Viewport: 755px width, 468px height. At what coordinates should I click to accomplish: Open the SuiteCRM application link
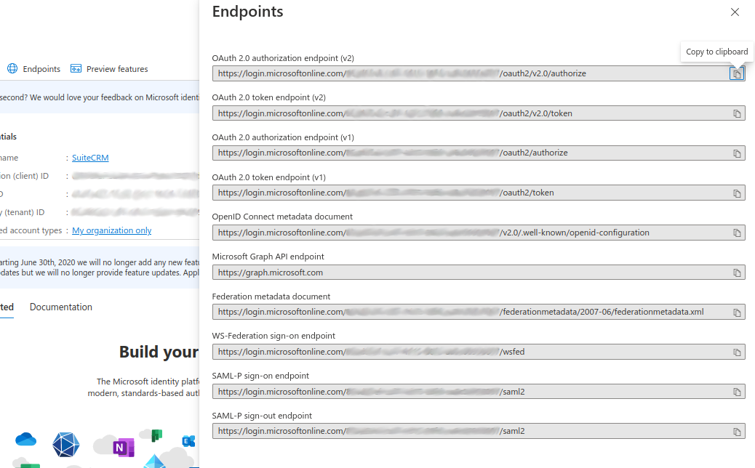[x=92, y=157]
